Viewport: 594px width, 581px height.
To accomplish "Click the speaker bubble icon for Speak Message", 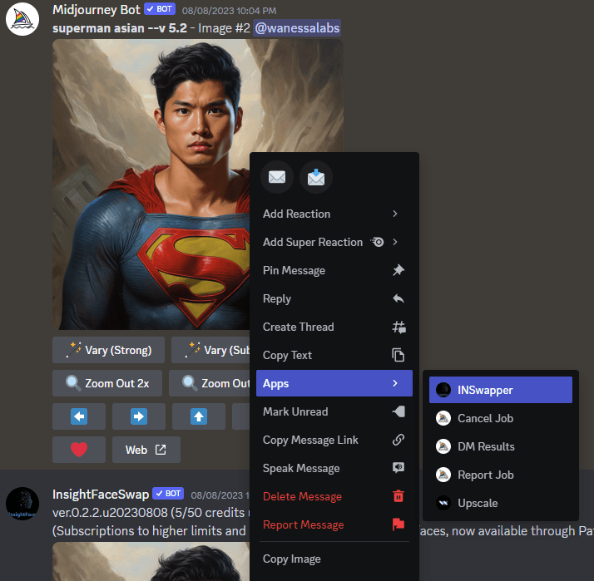I will click(x=398, y=468).
